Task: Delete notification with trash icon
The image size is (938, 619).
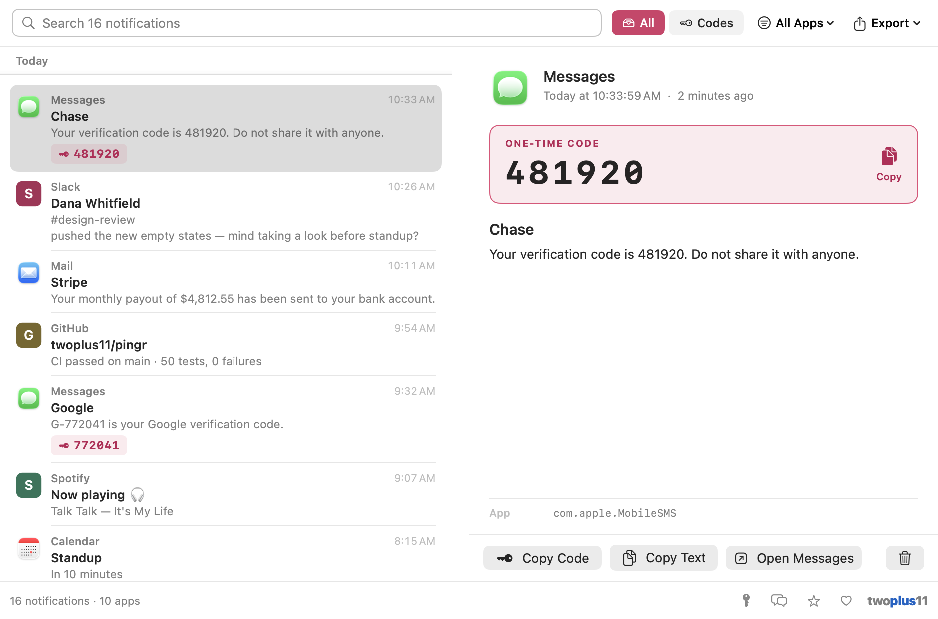Action: (x=905, y=558)
